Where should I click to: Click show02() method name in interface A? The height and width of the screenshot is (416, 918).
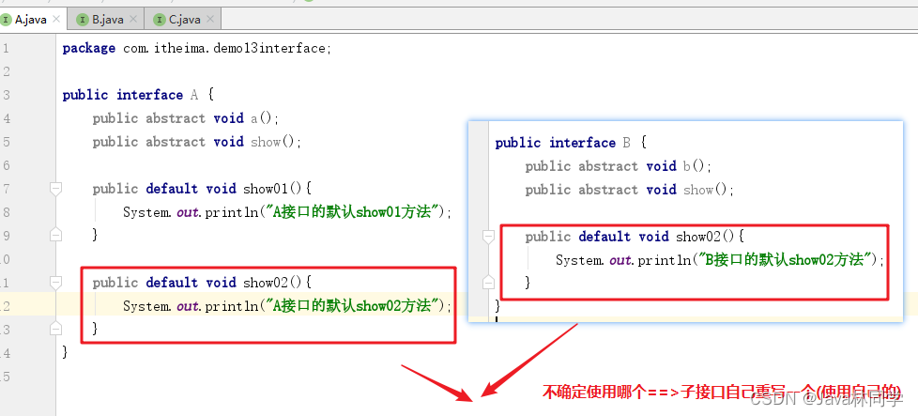tap(272, 283)
